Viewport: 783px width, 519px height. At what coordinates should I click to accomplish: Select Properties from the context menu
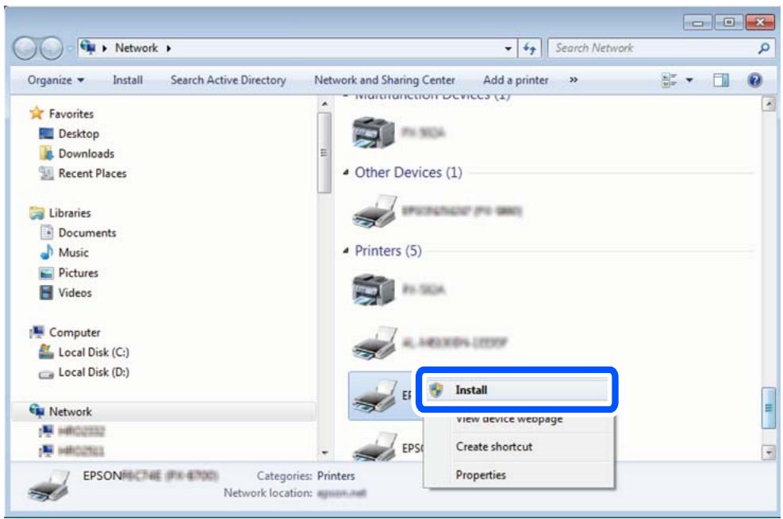pos(480,475)
